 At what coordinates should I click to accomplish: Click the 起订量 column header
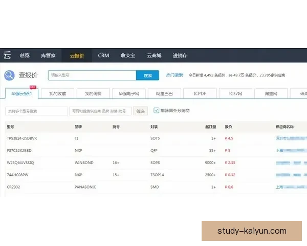coord(210,127)
